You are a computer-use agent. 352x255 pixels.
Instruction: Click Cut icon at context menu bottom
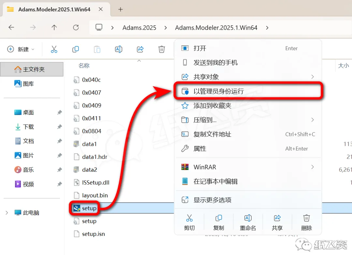click(189, 218)
